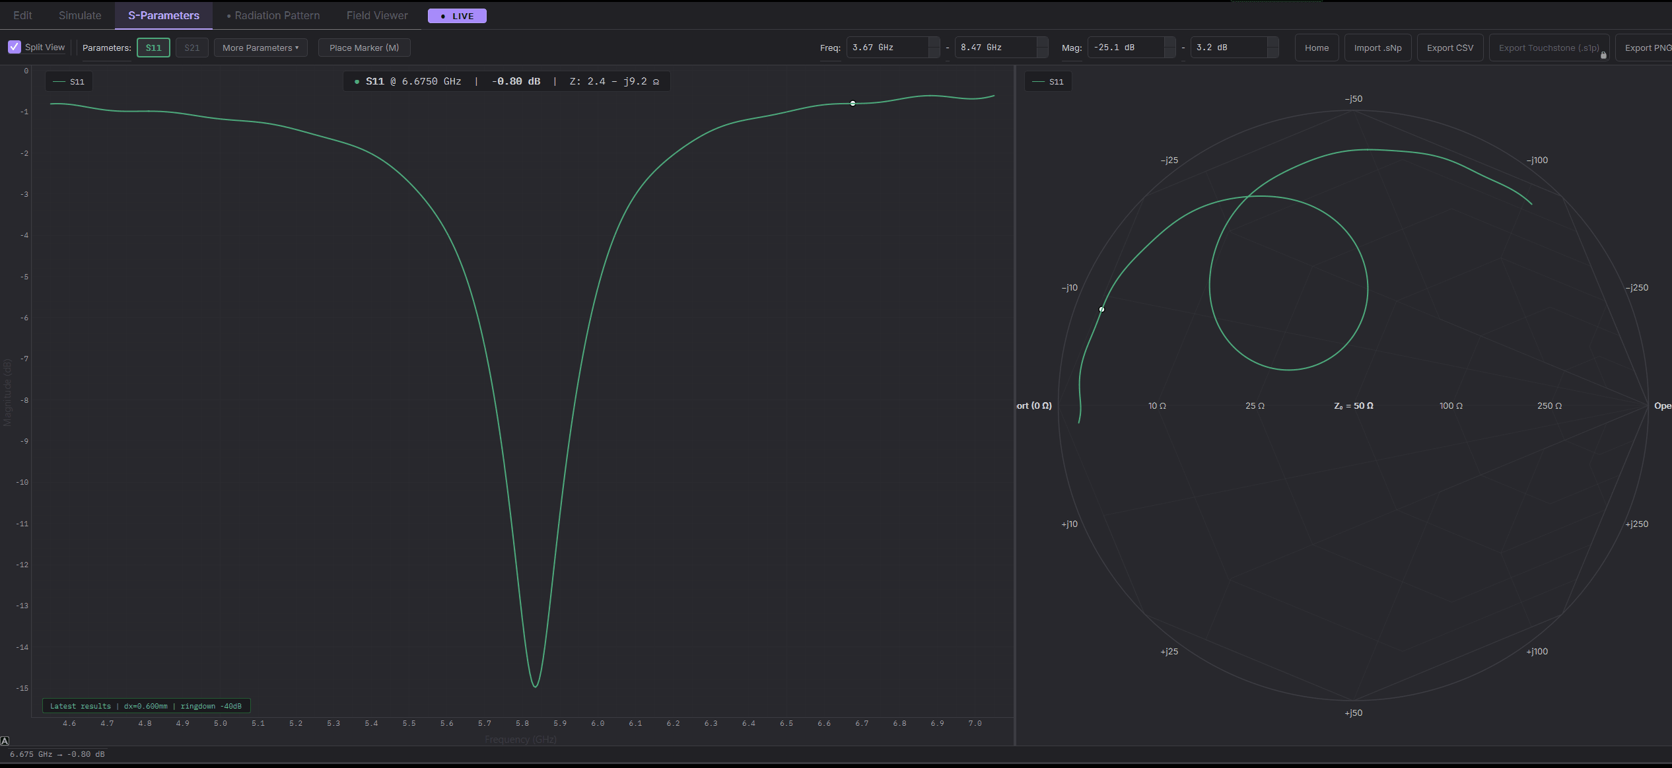Viewport: 1672px width, 768px height.
Task: Select the marker dot on Smith chart trace
Action: click(1101, 309)
